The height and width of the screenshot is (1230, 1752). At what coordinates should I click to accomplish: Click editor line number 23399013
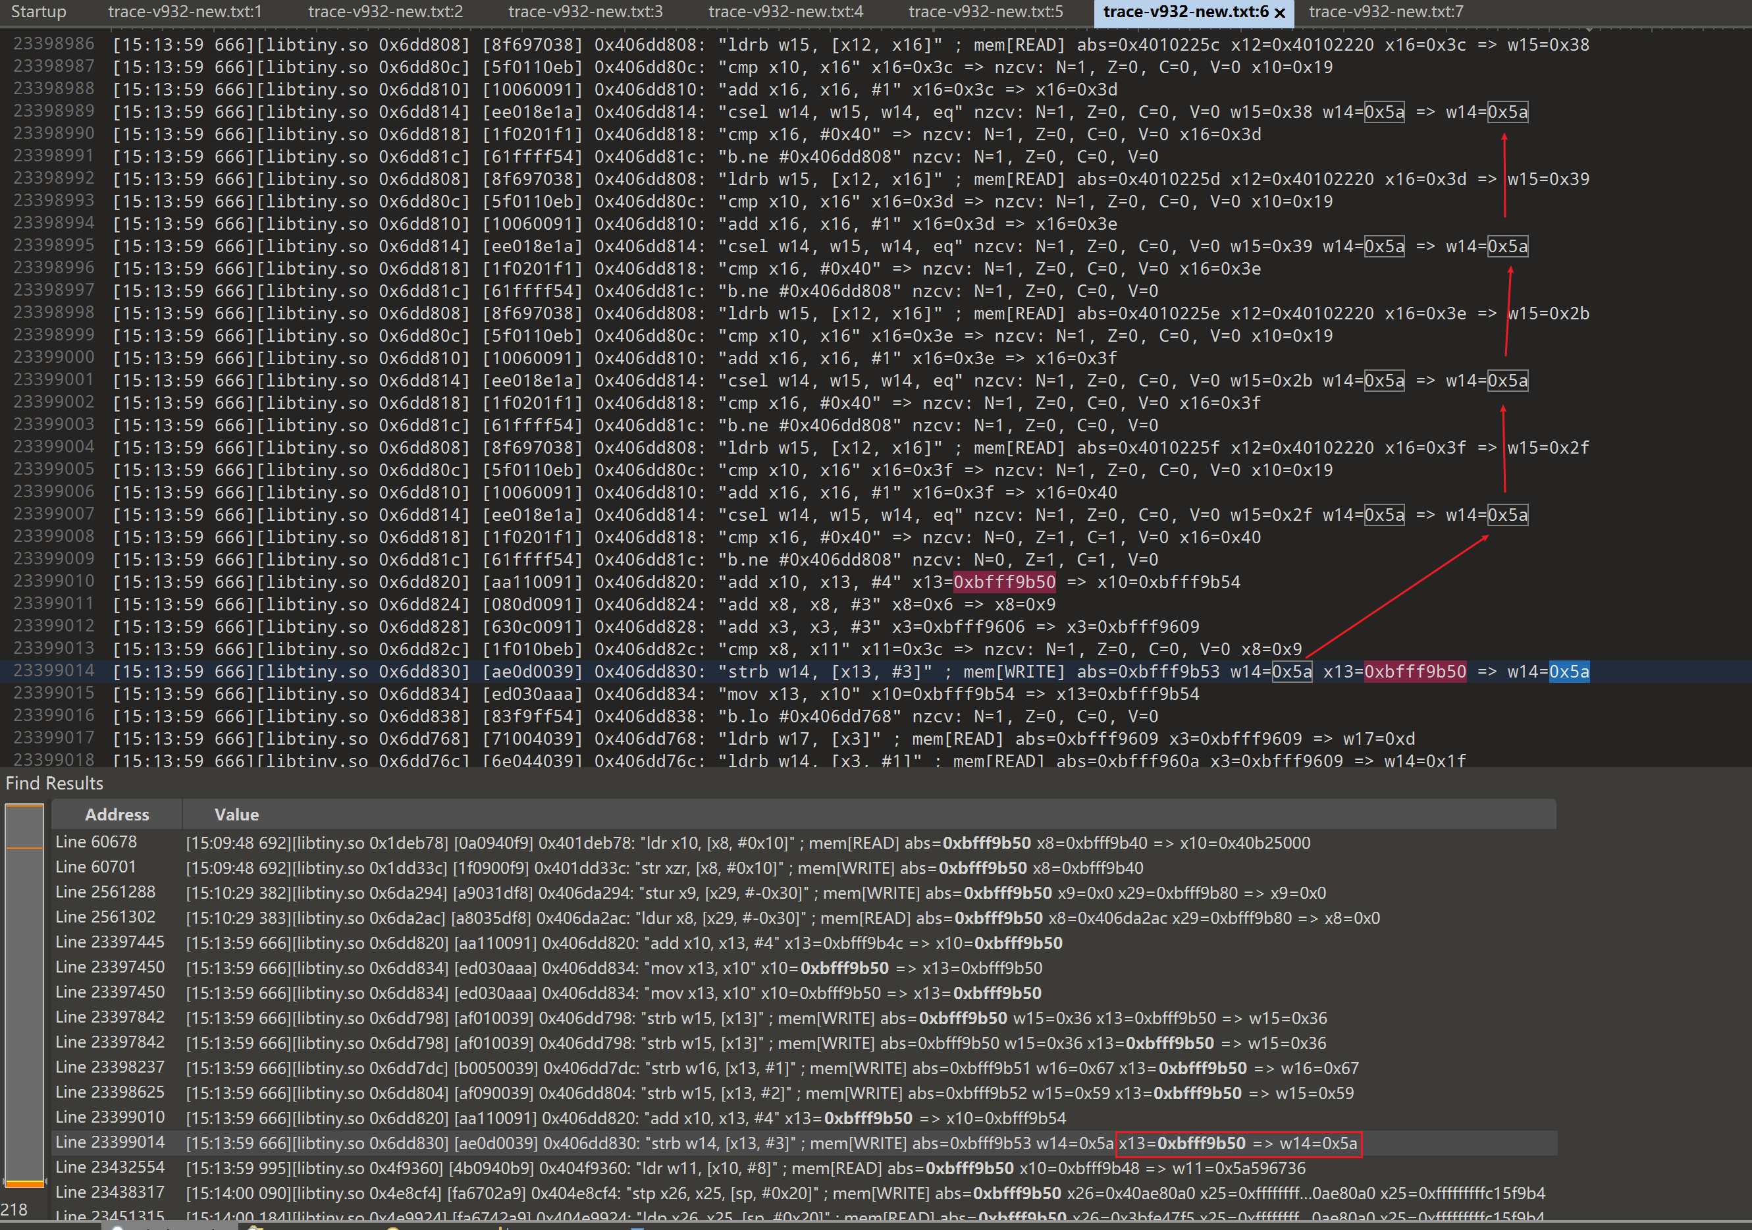pos(53,649)
